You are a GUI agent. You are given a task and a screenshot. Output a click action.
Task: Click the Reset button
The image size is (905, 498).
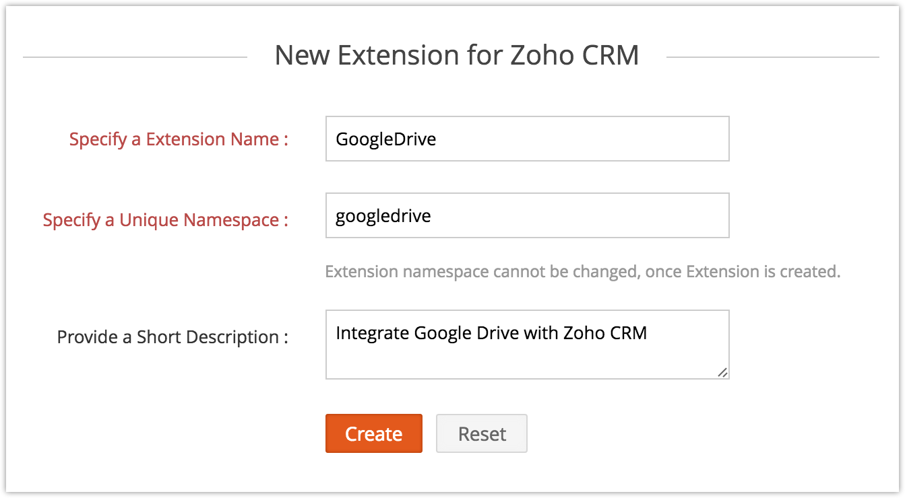click(x=482, y=433)
